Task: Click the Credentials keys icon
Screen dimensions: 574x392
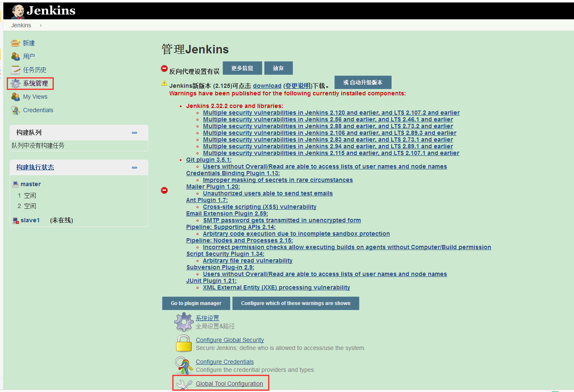Action: click(16, 110)
